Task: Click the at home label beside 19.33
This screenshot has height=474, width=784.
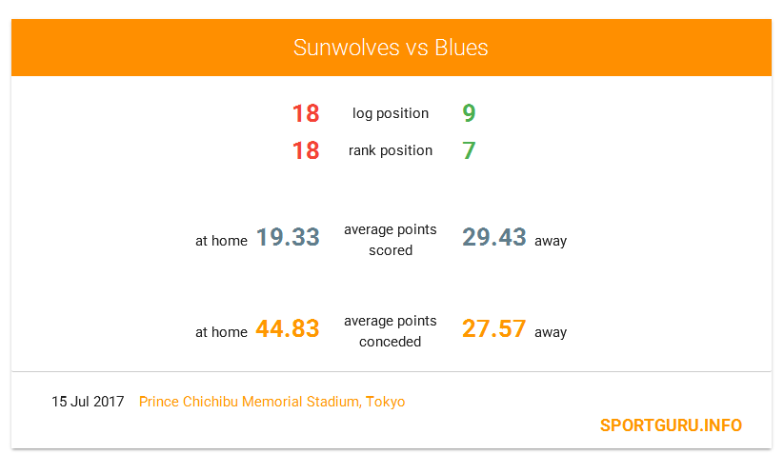Action: click(x=222, y=241)
